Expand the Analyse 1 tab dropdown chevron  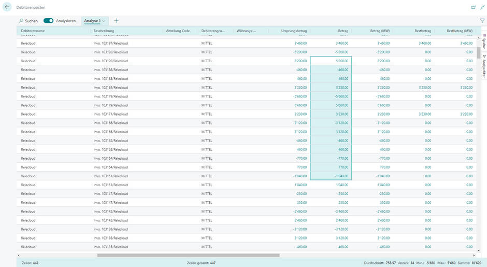(x=104, y=21)
